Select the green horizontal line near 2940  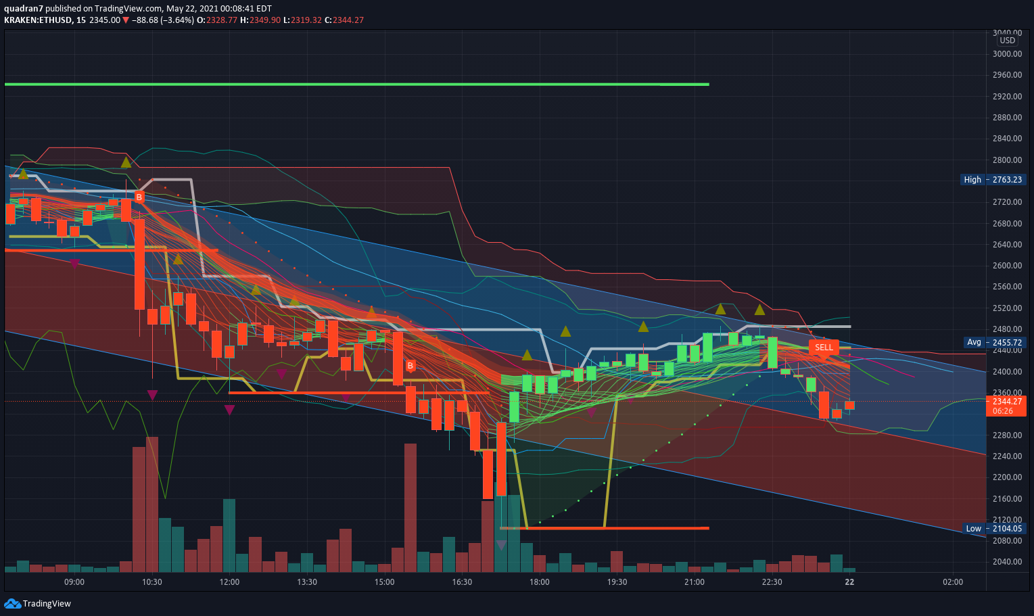coord(356,85)
